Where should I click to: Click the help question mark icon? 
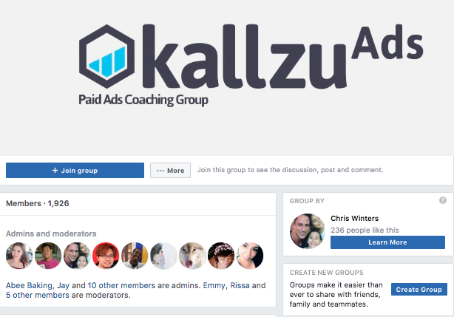pyautogui.click(x=442, y=200)
